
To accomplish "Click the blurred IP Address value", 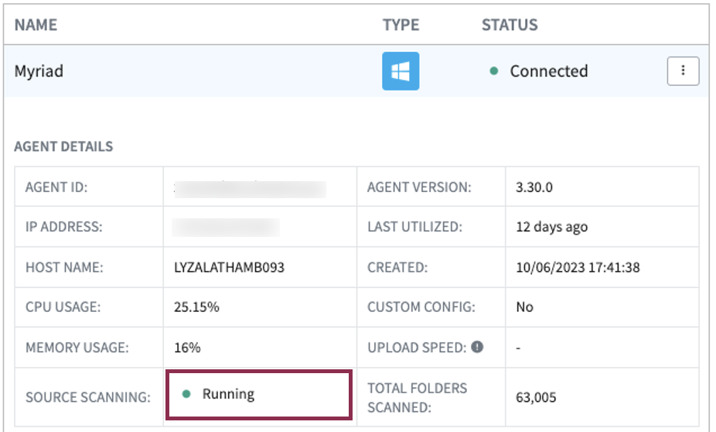I will coord(226,227).
